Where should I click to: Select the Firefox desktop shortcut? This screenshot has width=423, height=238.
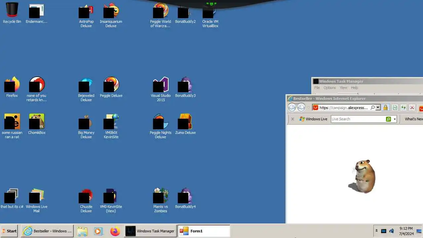(12, 87)
